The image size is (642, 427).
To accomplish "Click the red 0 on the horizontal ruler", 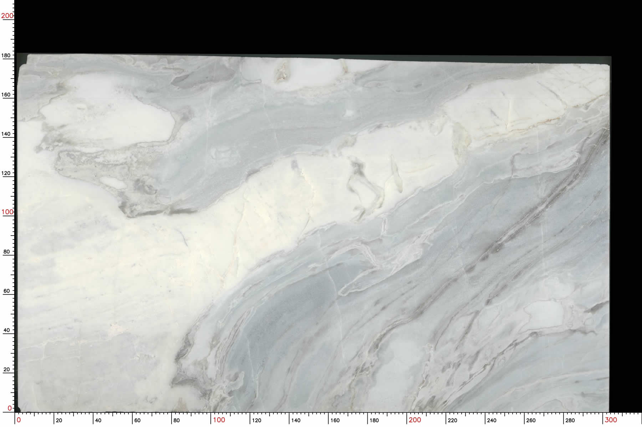I will coord(19,420).
